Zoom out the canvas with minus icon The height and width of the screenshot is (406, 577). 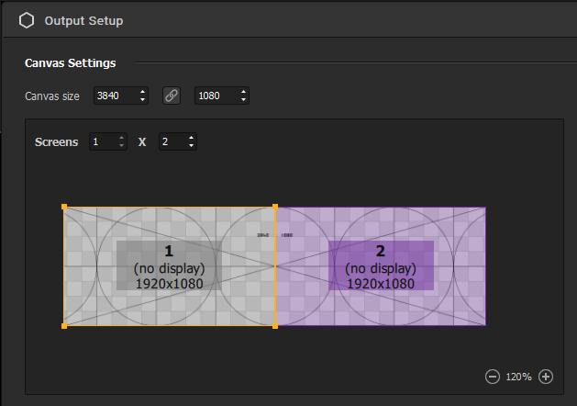coord(493,377)
